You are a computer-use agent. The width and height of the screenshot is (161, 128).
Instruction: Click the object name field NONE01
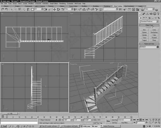tap(148, 47)
